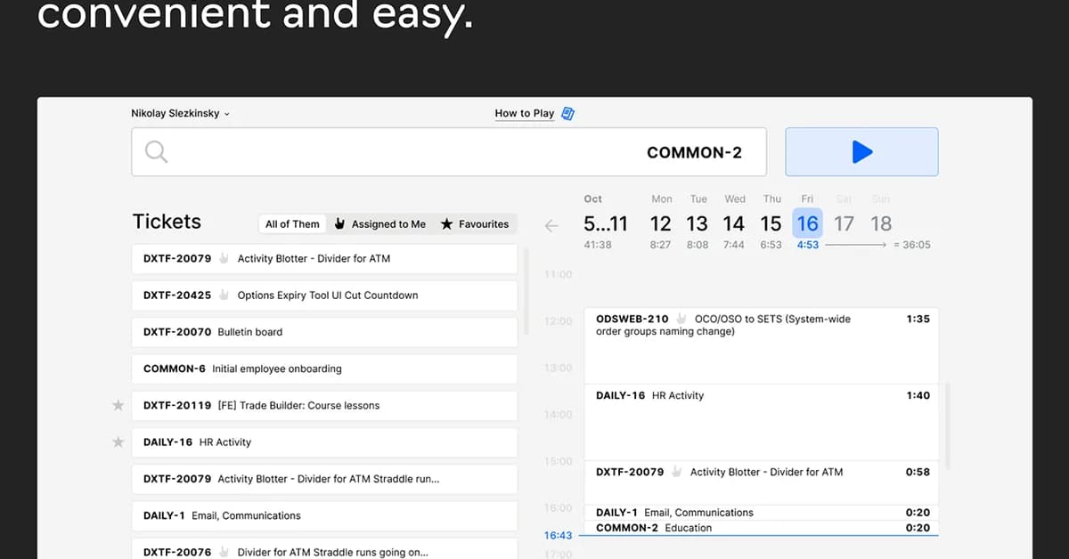
Task: Click the hand icon on Assigned to Me filter
Action: point(339,223)
